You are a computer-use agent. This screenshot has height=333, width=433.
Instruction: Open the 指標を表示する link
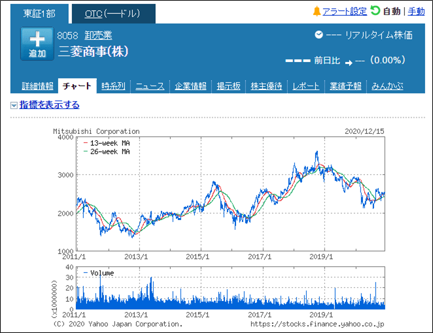50,104
